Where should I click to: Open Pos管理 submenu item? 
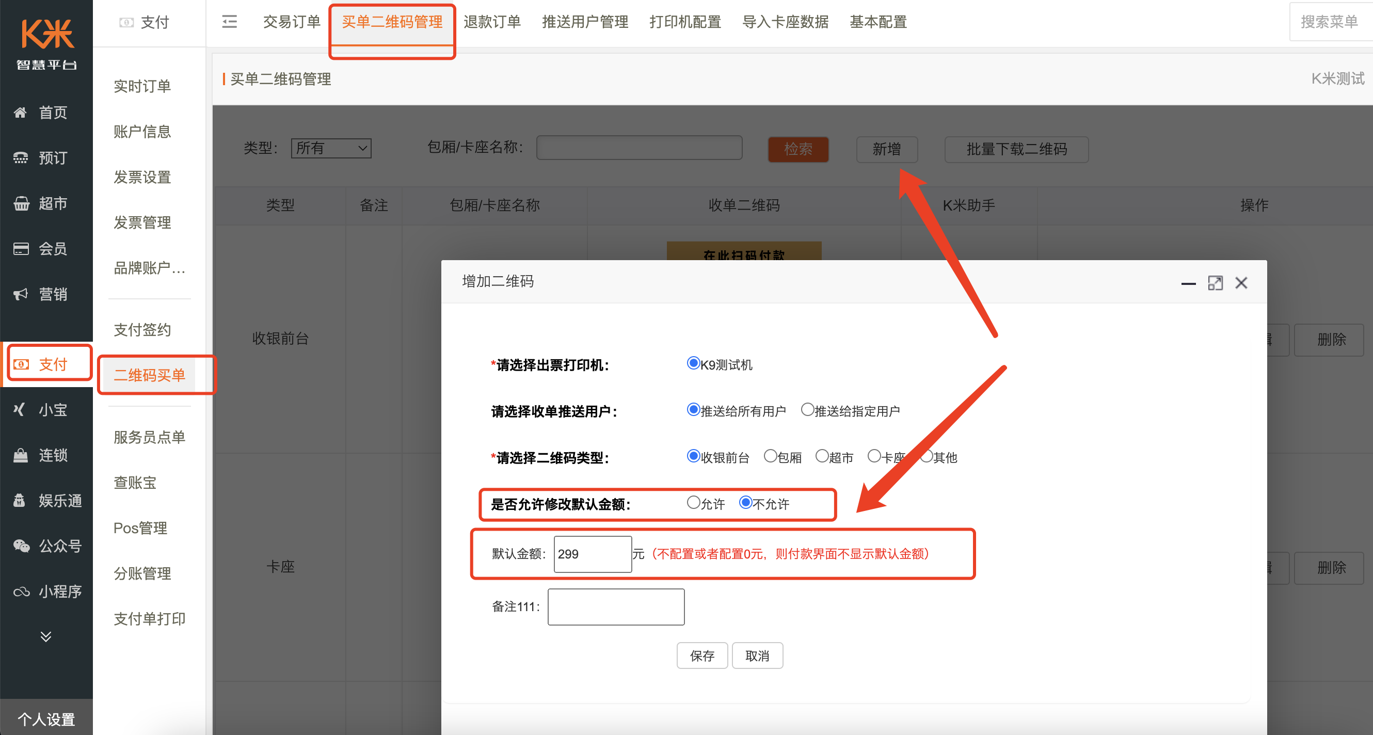click(x=141, y=528)
